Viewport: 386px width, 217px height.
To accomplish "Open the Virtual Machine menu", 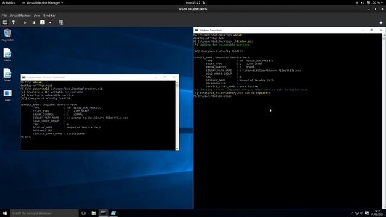I will click(x=20, y=16).
